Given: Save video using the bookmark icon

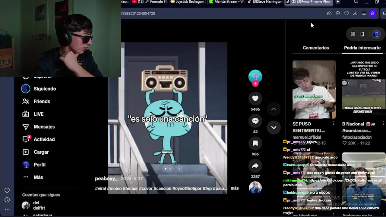Looking at the screenshot, I should tap(255, 143).
